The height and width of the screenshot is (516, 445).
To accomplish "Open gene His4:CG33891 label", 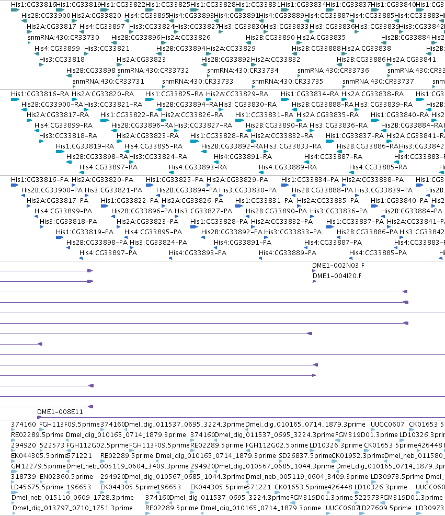I will [236, 16].
